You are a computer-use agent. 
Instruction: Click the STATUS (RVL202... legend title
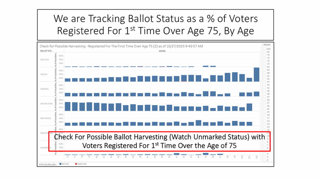pyautogui.click(x=48, y=164)
